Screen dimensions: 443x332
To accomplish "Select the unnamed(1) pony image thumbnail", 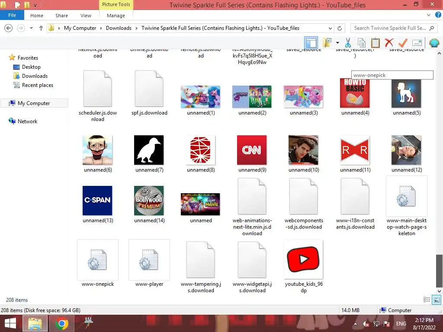I will point(201,97).
